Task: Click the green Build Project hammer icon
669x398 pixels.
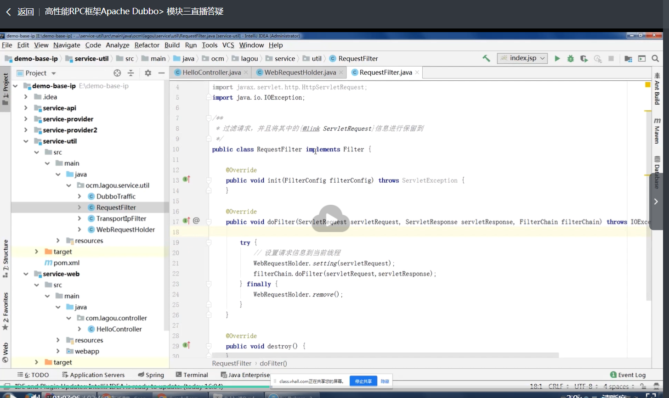Action: coord(486,58)
